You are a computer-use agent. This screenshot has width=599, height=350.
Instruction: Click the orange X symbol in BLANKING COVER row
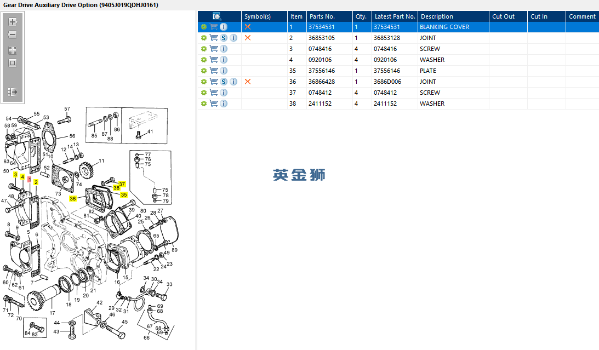tap(248, 27)
